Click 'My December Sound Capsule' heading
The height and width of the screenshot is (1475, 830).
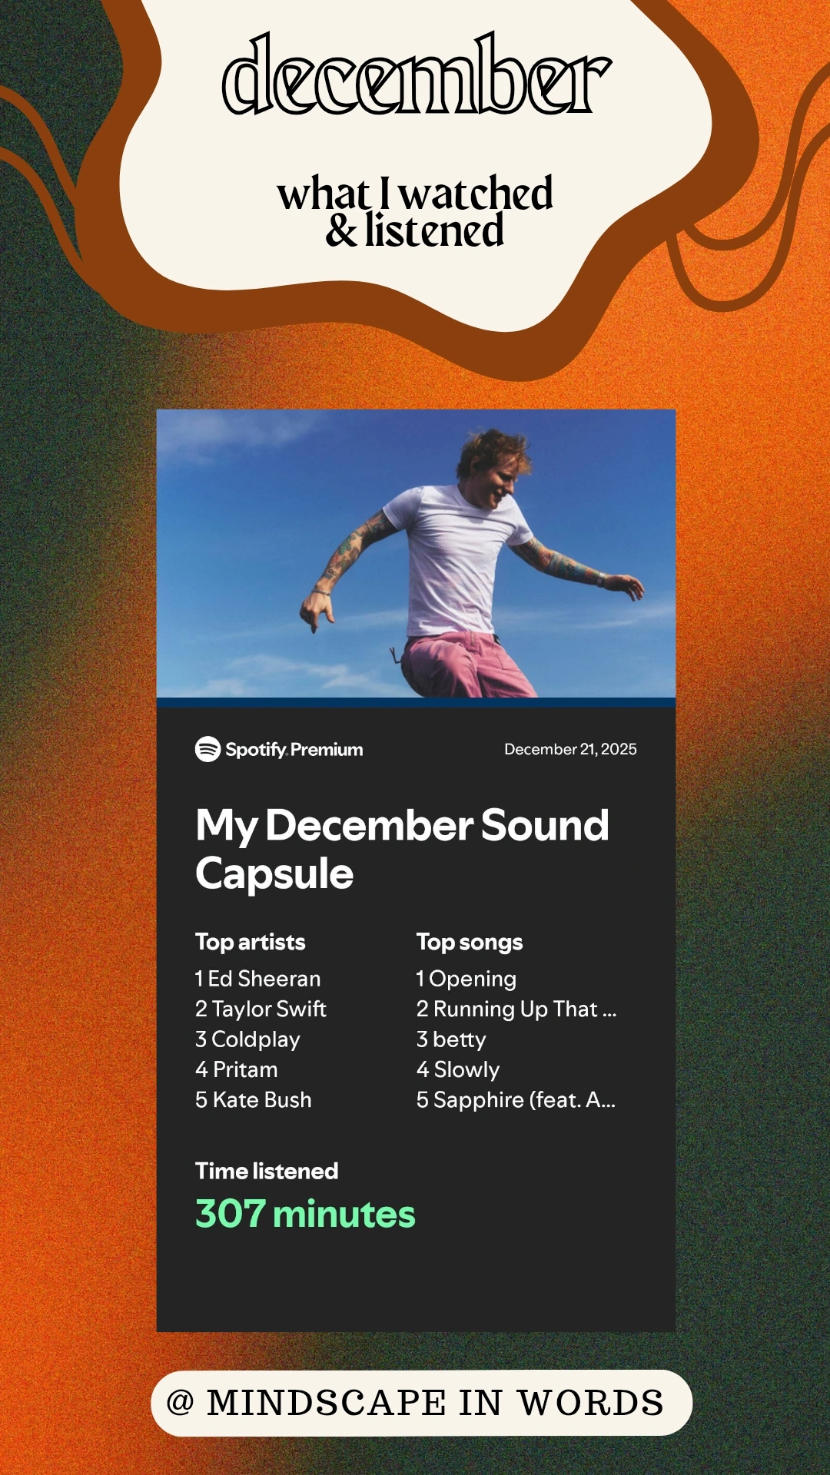(402, 849)
